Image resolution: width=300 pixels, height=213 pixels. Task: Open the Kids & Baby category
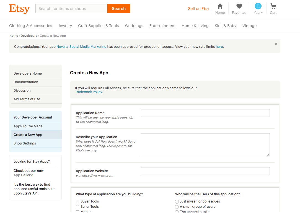225,26
